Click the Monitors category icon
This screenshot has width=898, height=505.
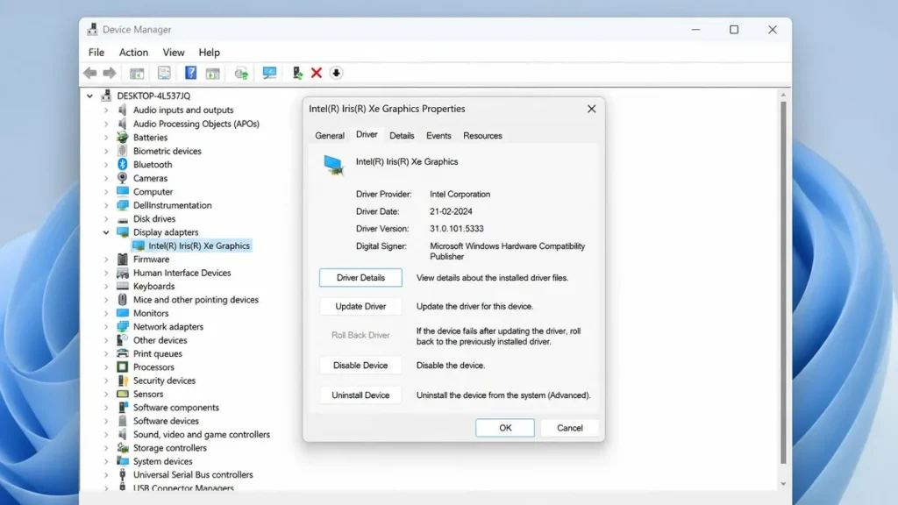pos(123,313)
